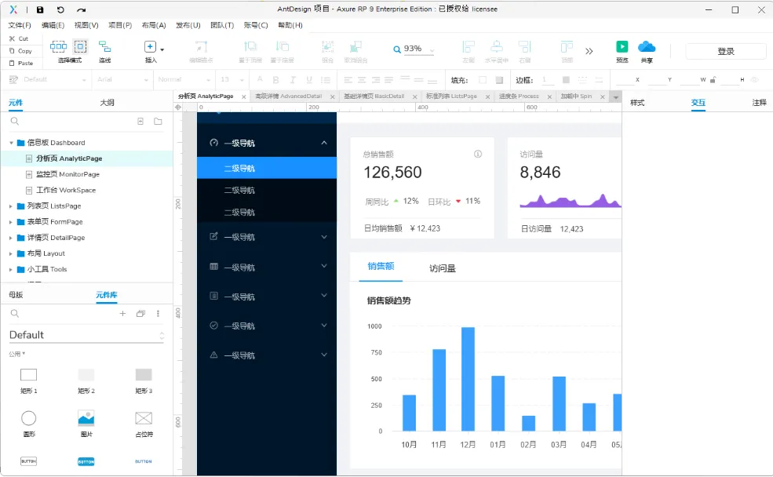
Task: Show more toolbar items with double chevron
Action: pyautogui.click(x=589, y=51)
